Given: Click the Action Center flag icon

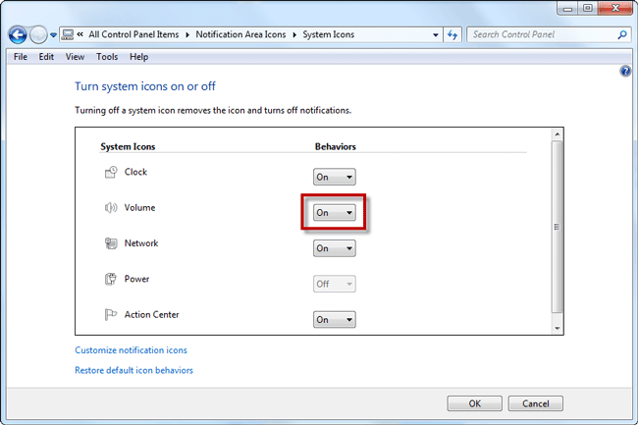Looking at the screenshot, I should 111,314.
